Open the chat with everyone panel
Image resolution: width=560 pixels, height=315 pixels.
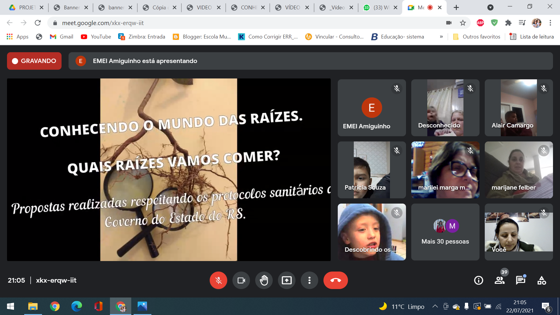point(520,280)
